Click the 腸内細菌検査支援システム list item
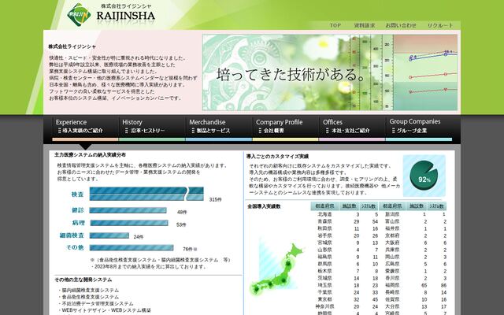This screenshot has width=504, height=315. [91, 291]
